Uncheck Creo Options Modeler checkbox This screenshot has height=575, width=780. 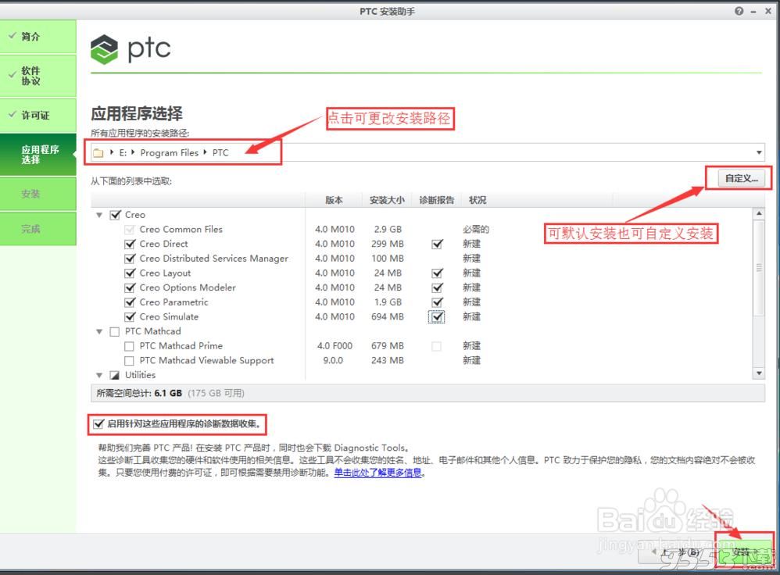click(130, 287)
